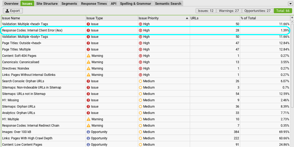Image resolution: width=294 pixels, height=147 pixels.
Task: Click issue icon on Multiple <body> Tags row
Action: click(88, 37)
